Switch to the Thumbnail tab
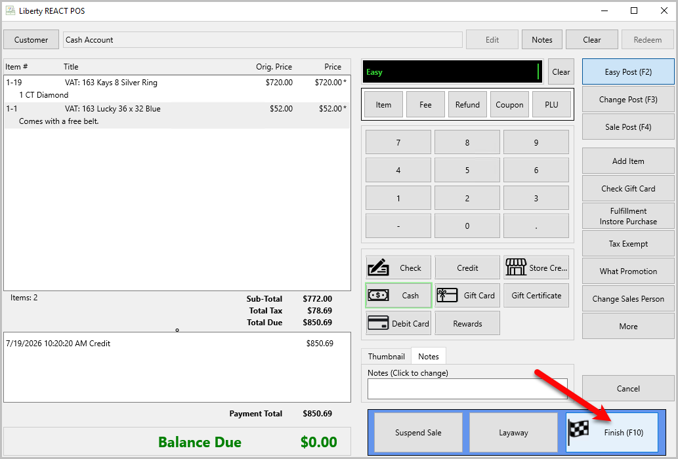678x459 pixels. [x=386, y=356]
